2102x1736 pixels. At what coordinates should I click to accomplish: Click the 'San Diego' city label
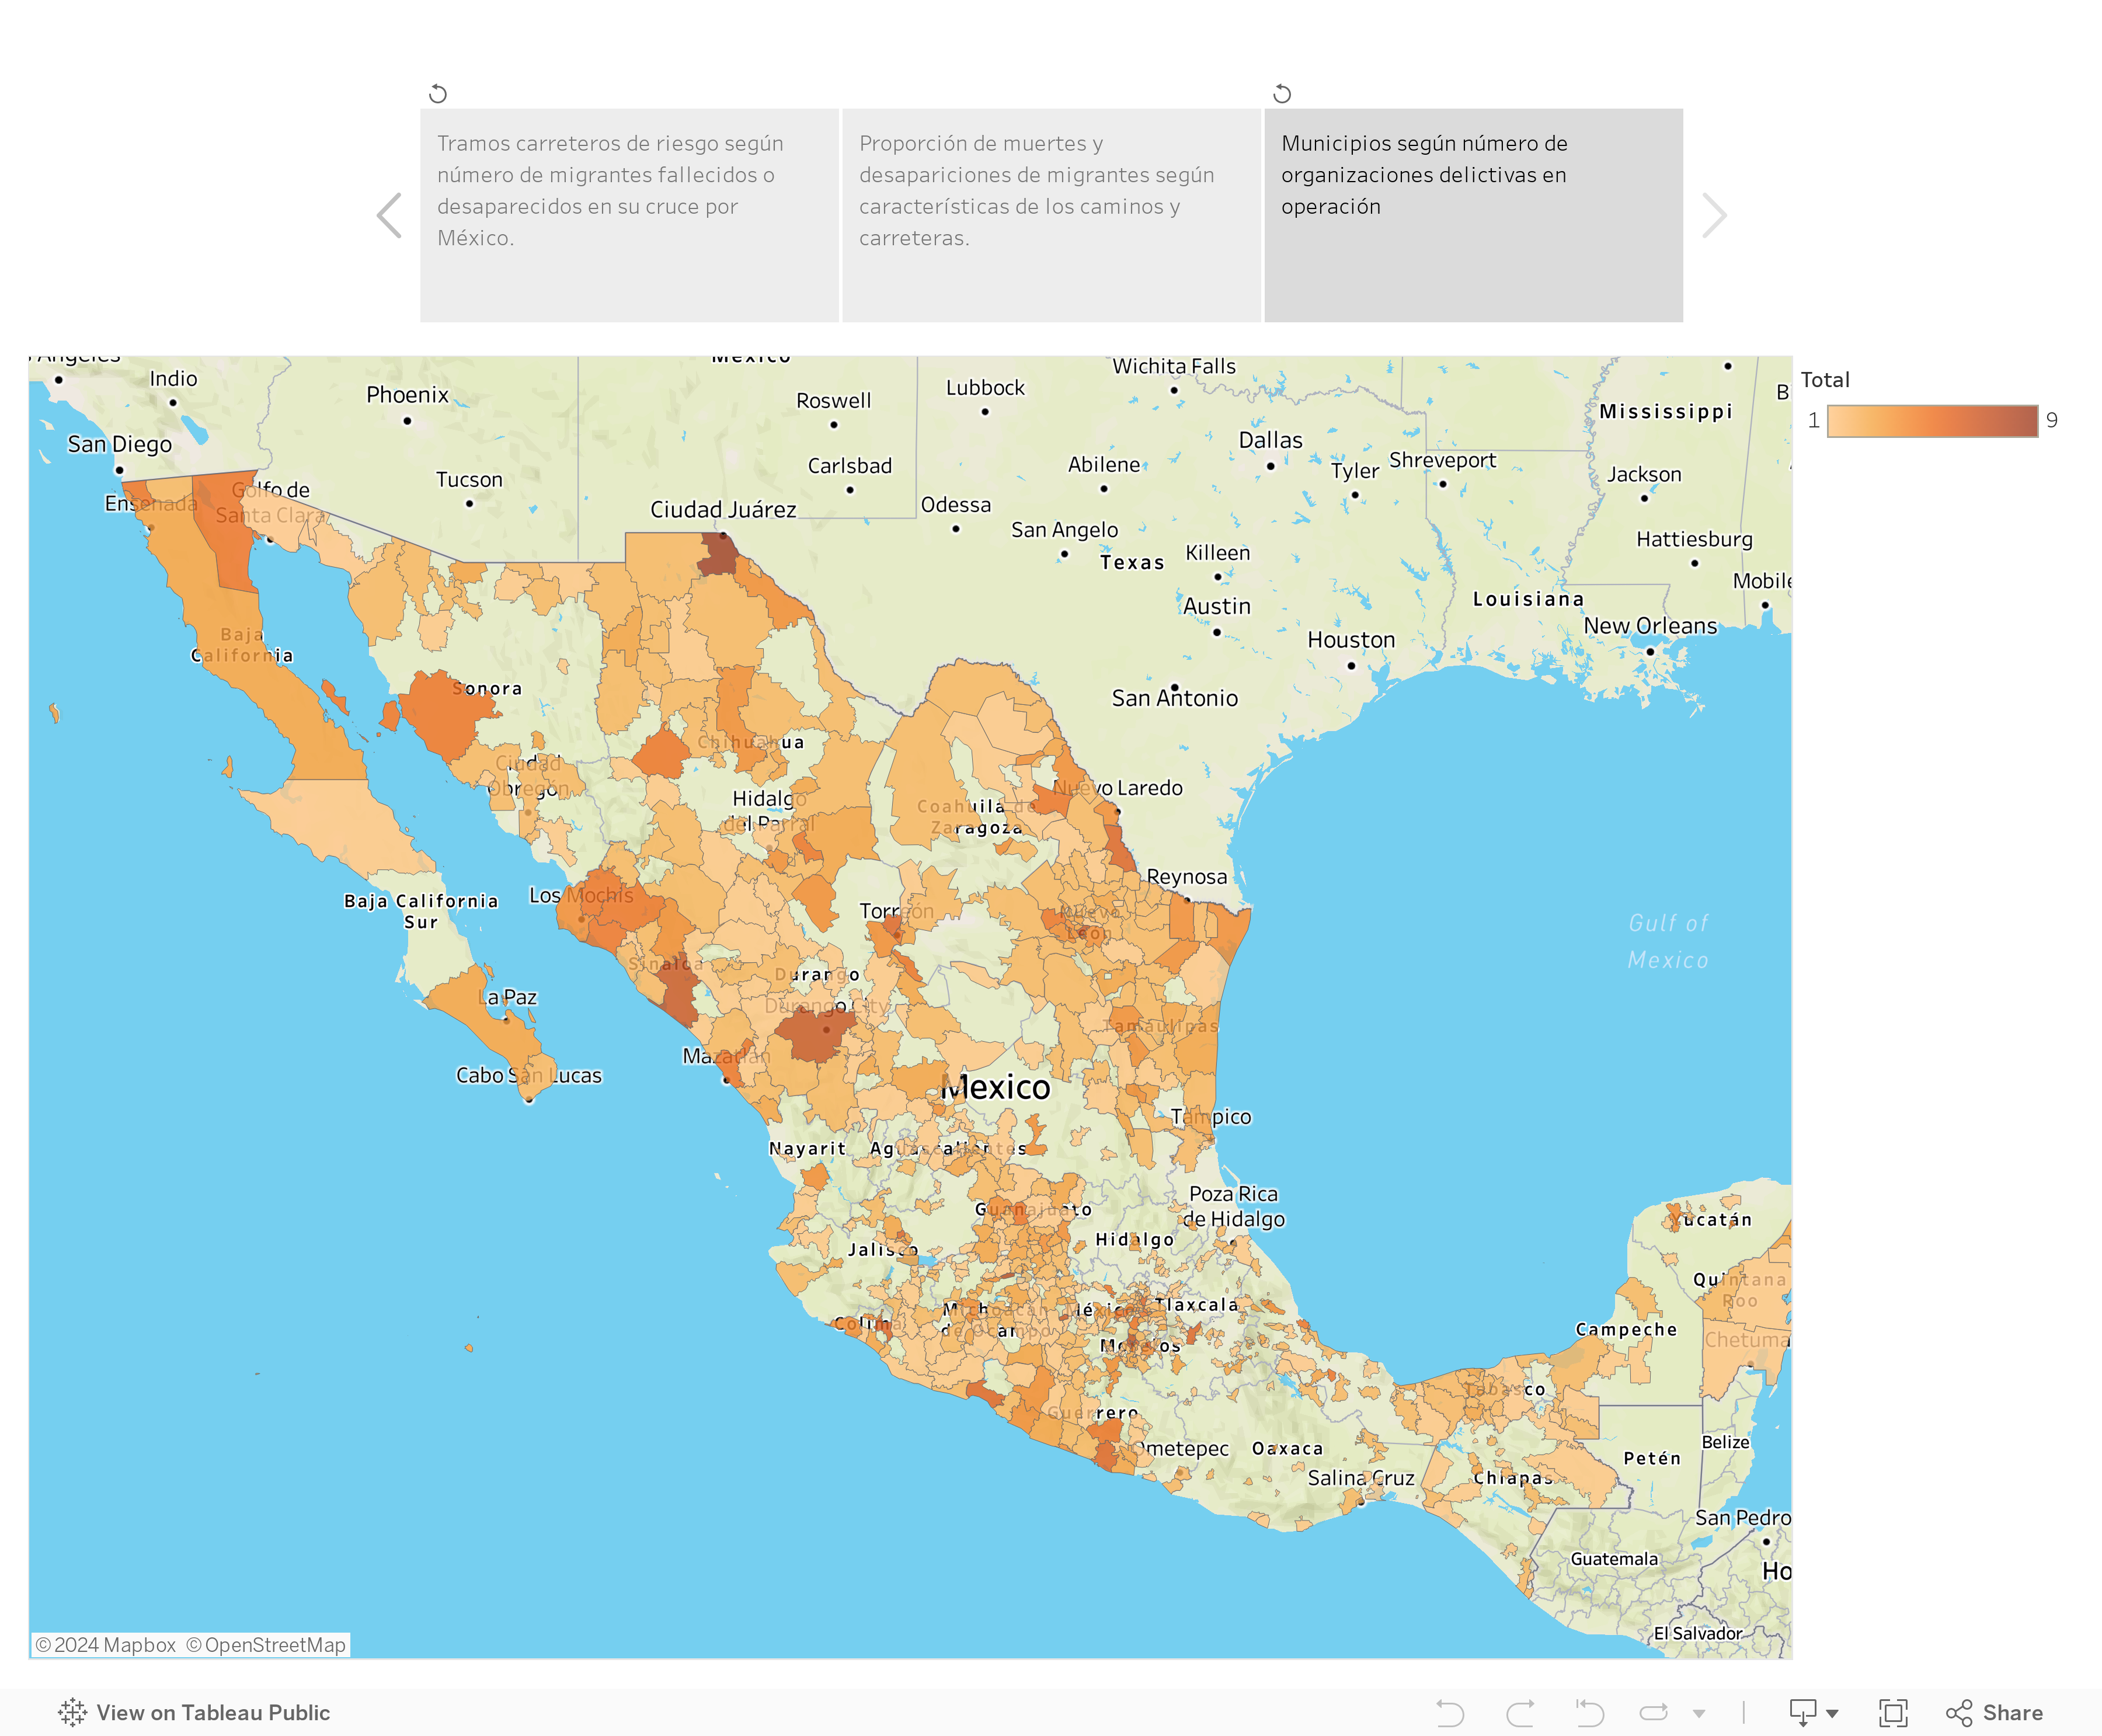click(x=119, y=444)
